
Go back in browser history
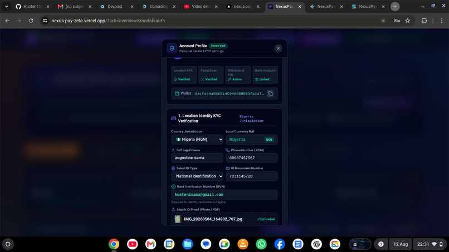pyautogui.click(x=7, y=21)
